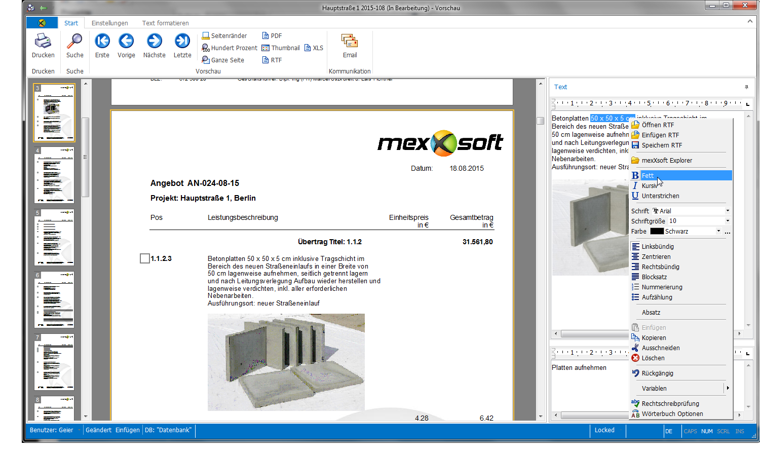The width and height of the screenshot is (760, 453).
Task: Choose Einfügen RTF in the context menu
Action: 681,135
